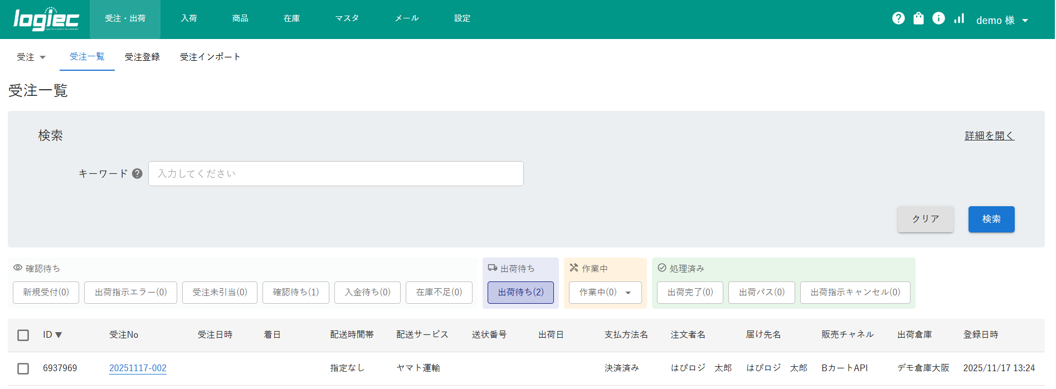1056x389 pixels.
Task: Click the 出荷待ち truck icon
Action: tap(493, 268)
